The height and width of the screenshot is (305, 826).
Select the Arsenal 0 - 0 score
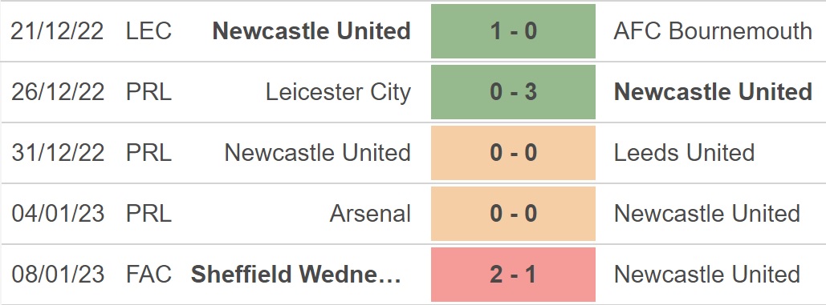(x=513, y=214)
